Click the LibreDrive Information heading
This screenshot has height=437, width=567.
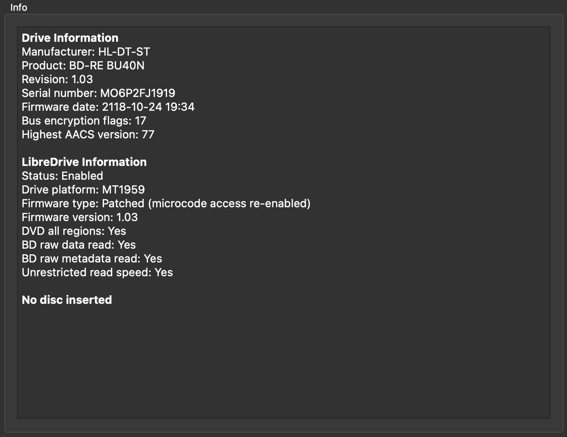[84, 162]
